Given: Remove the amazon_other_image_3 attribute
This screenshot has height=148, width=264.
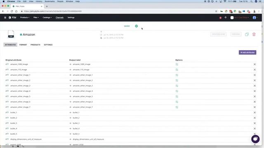Looking at the screenshot, I should (x=255, y=86).
